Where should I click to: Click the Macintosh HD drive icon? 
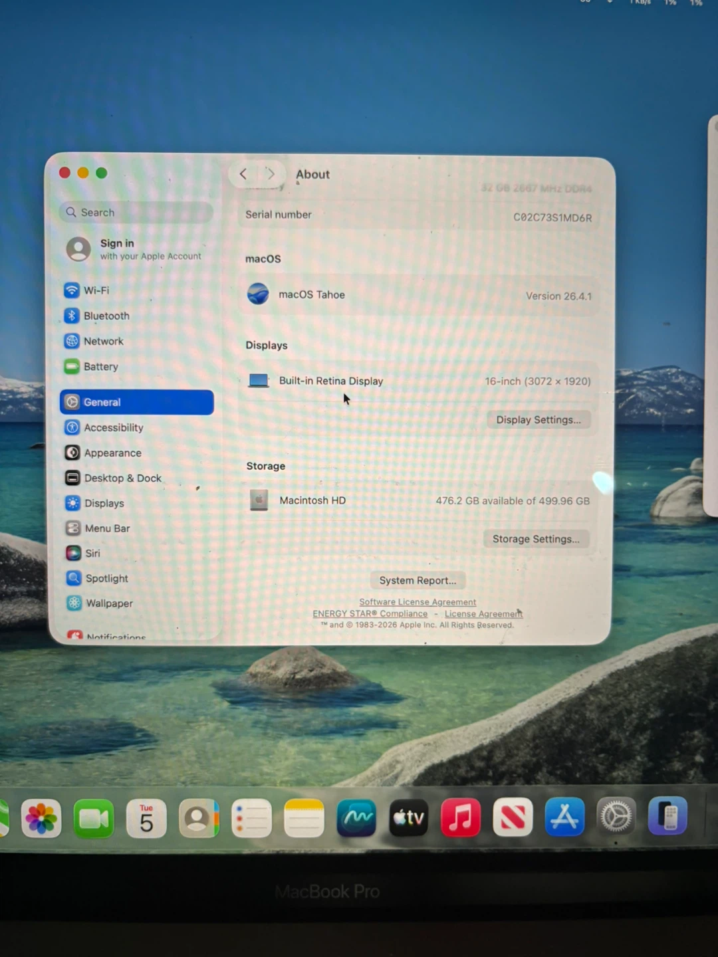259,500
